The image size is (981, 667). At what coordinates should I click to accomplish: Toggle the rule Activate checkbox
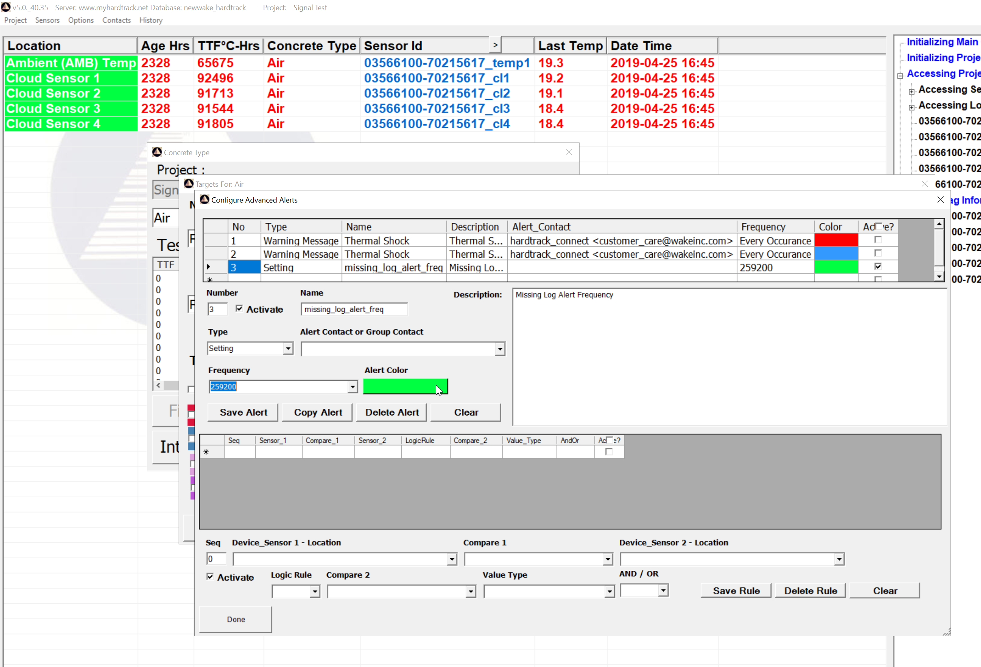(210, 576)
